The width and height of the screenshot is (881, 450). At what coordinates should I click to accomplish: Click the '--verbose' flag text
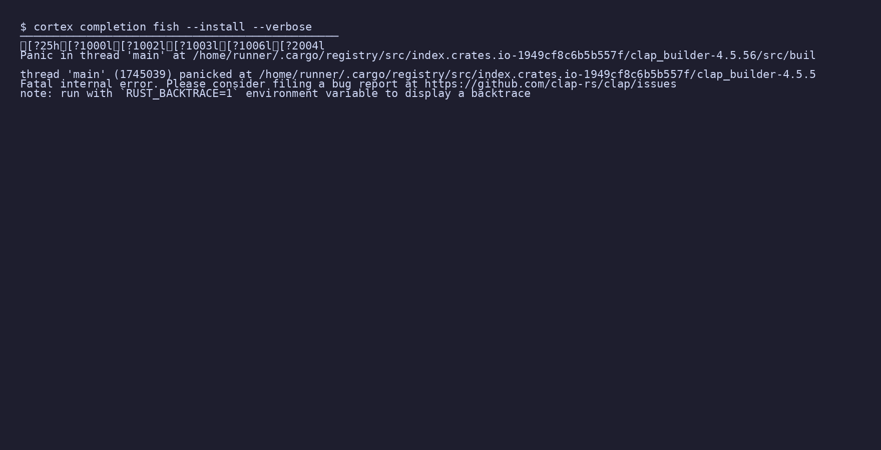click(282, 27)
